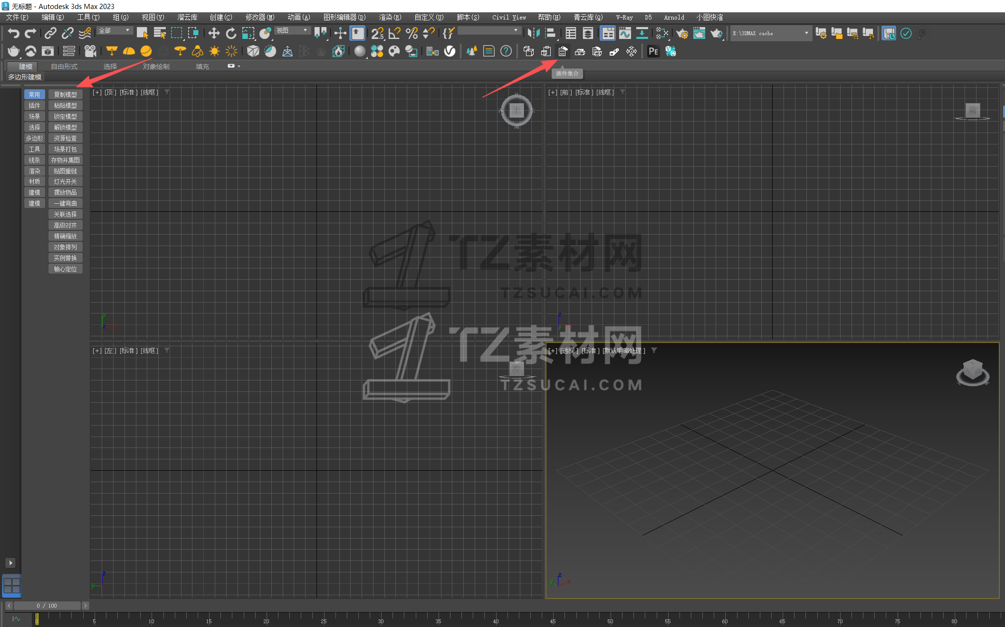Open the V-Ray menu

(624, 17)
